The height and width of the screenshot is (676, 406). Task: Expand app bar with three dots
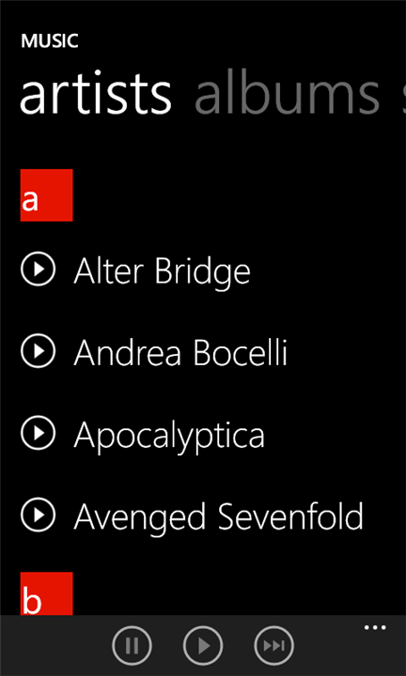click(x=375, y=628)
